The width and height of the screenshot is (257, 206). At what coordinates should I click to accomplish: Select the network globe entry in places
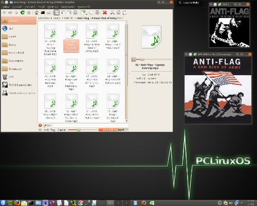[19, 29]
